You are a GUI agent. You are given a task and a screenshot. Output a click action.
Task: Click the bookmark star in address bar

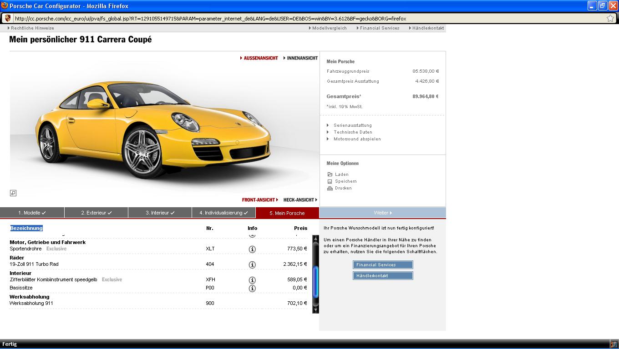click(x=610, y=19)
